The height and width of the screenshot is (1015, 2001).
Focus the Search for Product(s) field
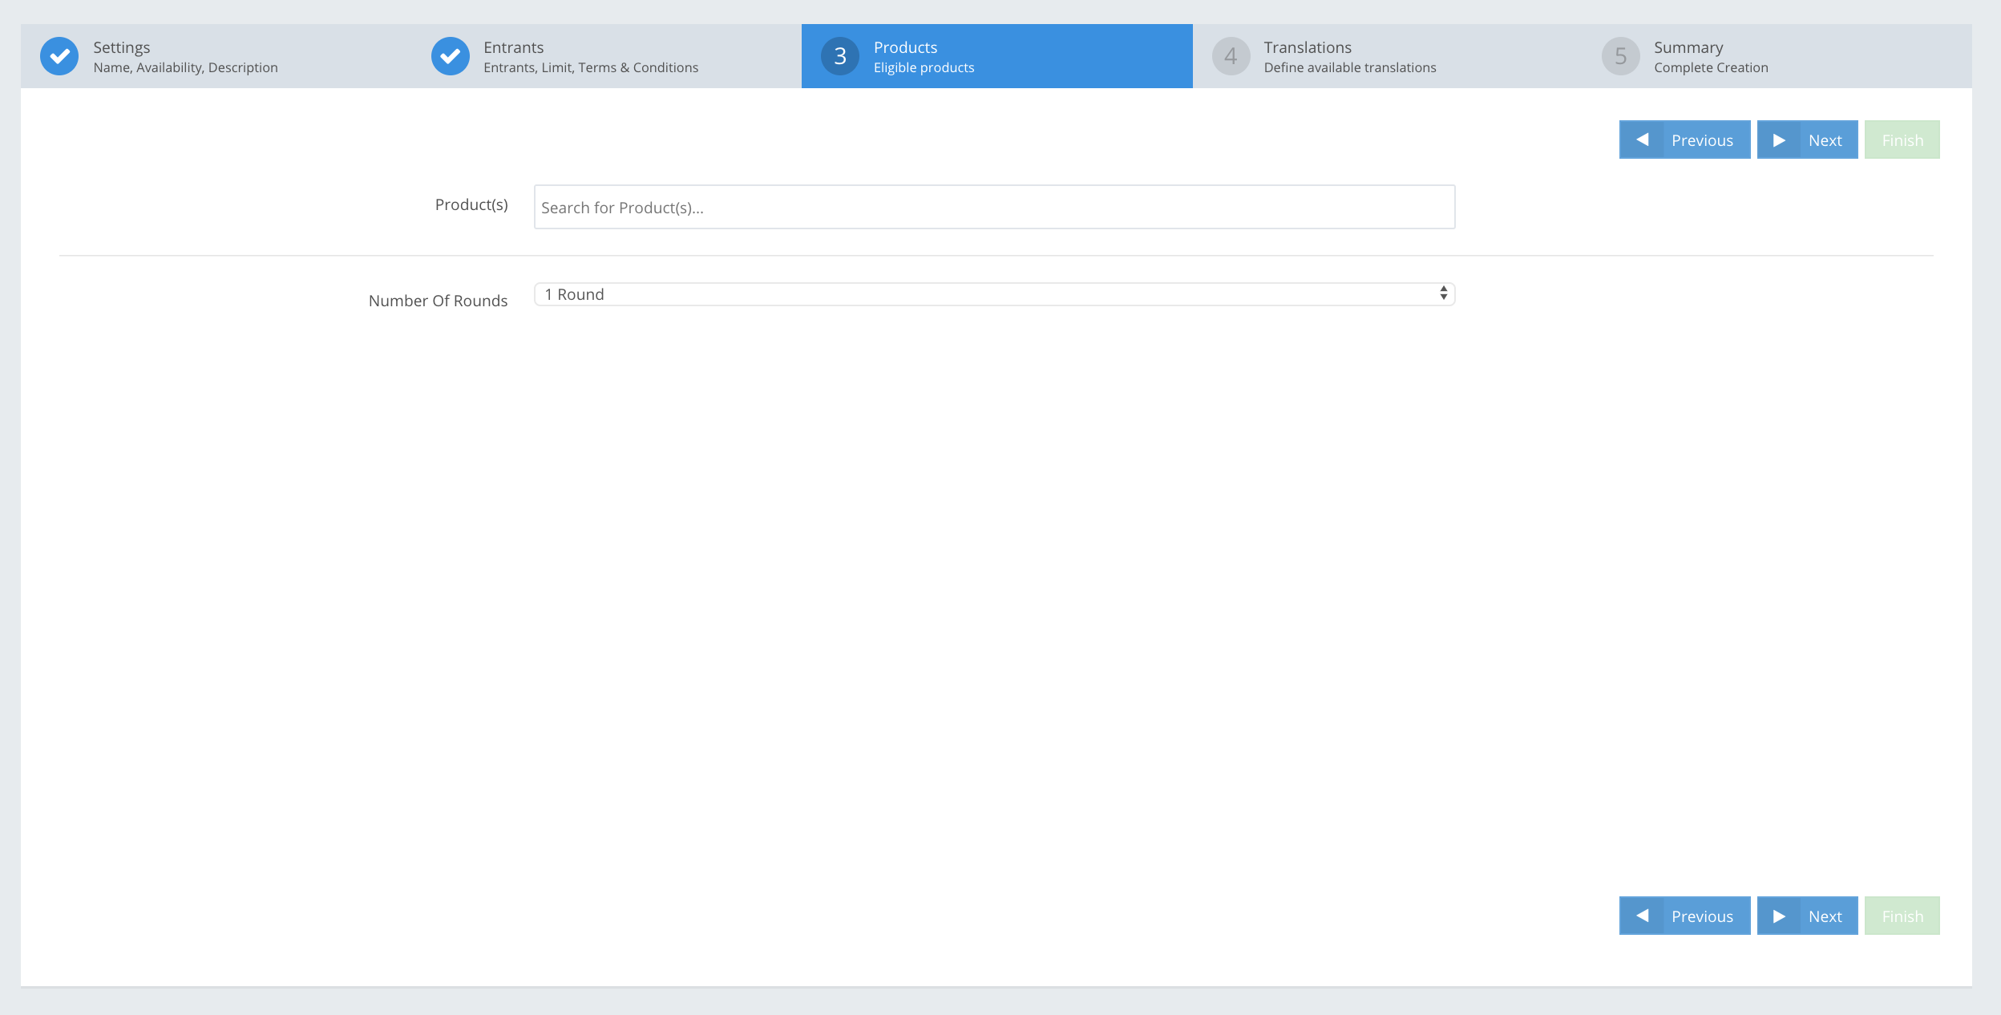point(994,208)
